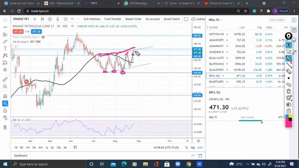Select the 6m time range
299x168 pixels.
41,147
